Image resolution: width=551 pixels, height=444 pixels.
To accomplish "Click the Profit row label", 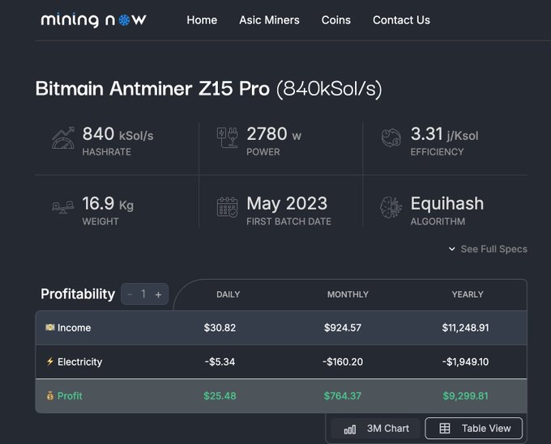I will (x=70, y=396).
